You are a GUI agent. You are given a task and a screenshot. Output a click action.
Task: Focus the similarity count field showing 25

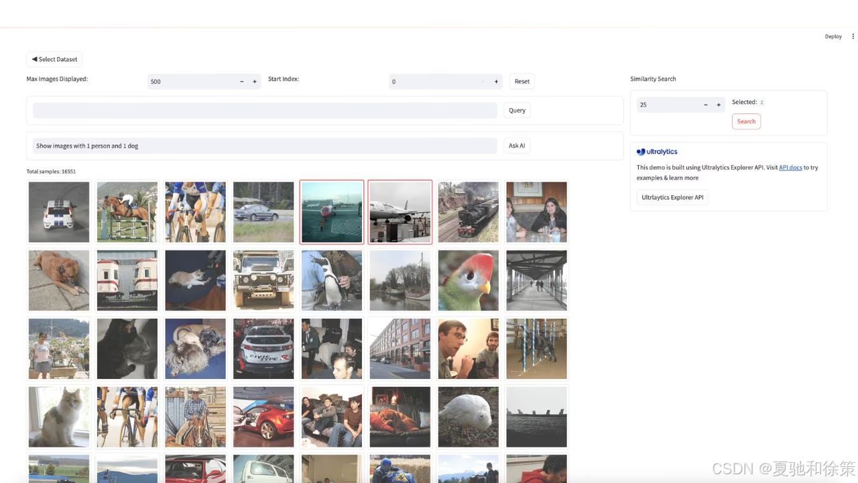pos(668,105)
